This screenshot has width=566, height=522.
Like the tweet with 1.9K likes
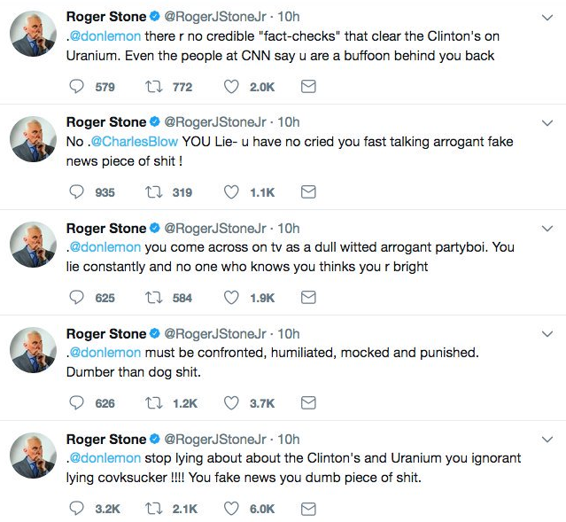pyautogui.click(x=232, y=298)
